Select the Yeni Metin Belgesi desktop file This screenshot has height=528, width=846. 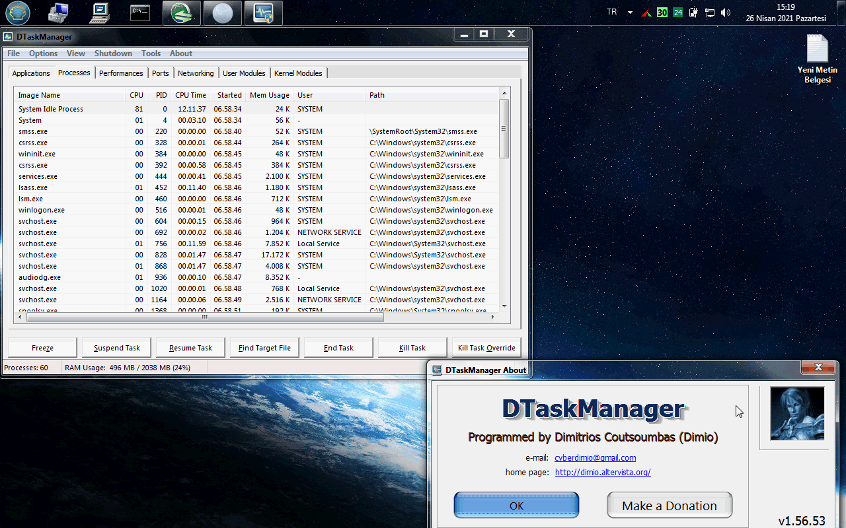coord(817,59)
